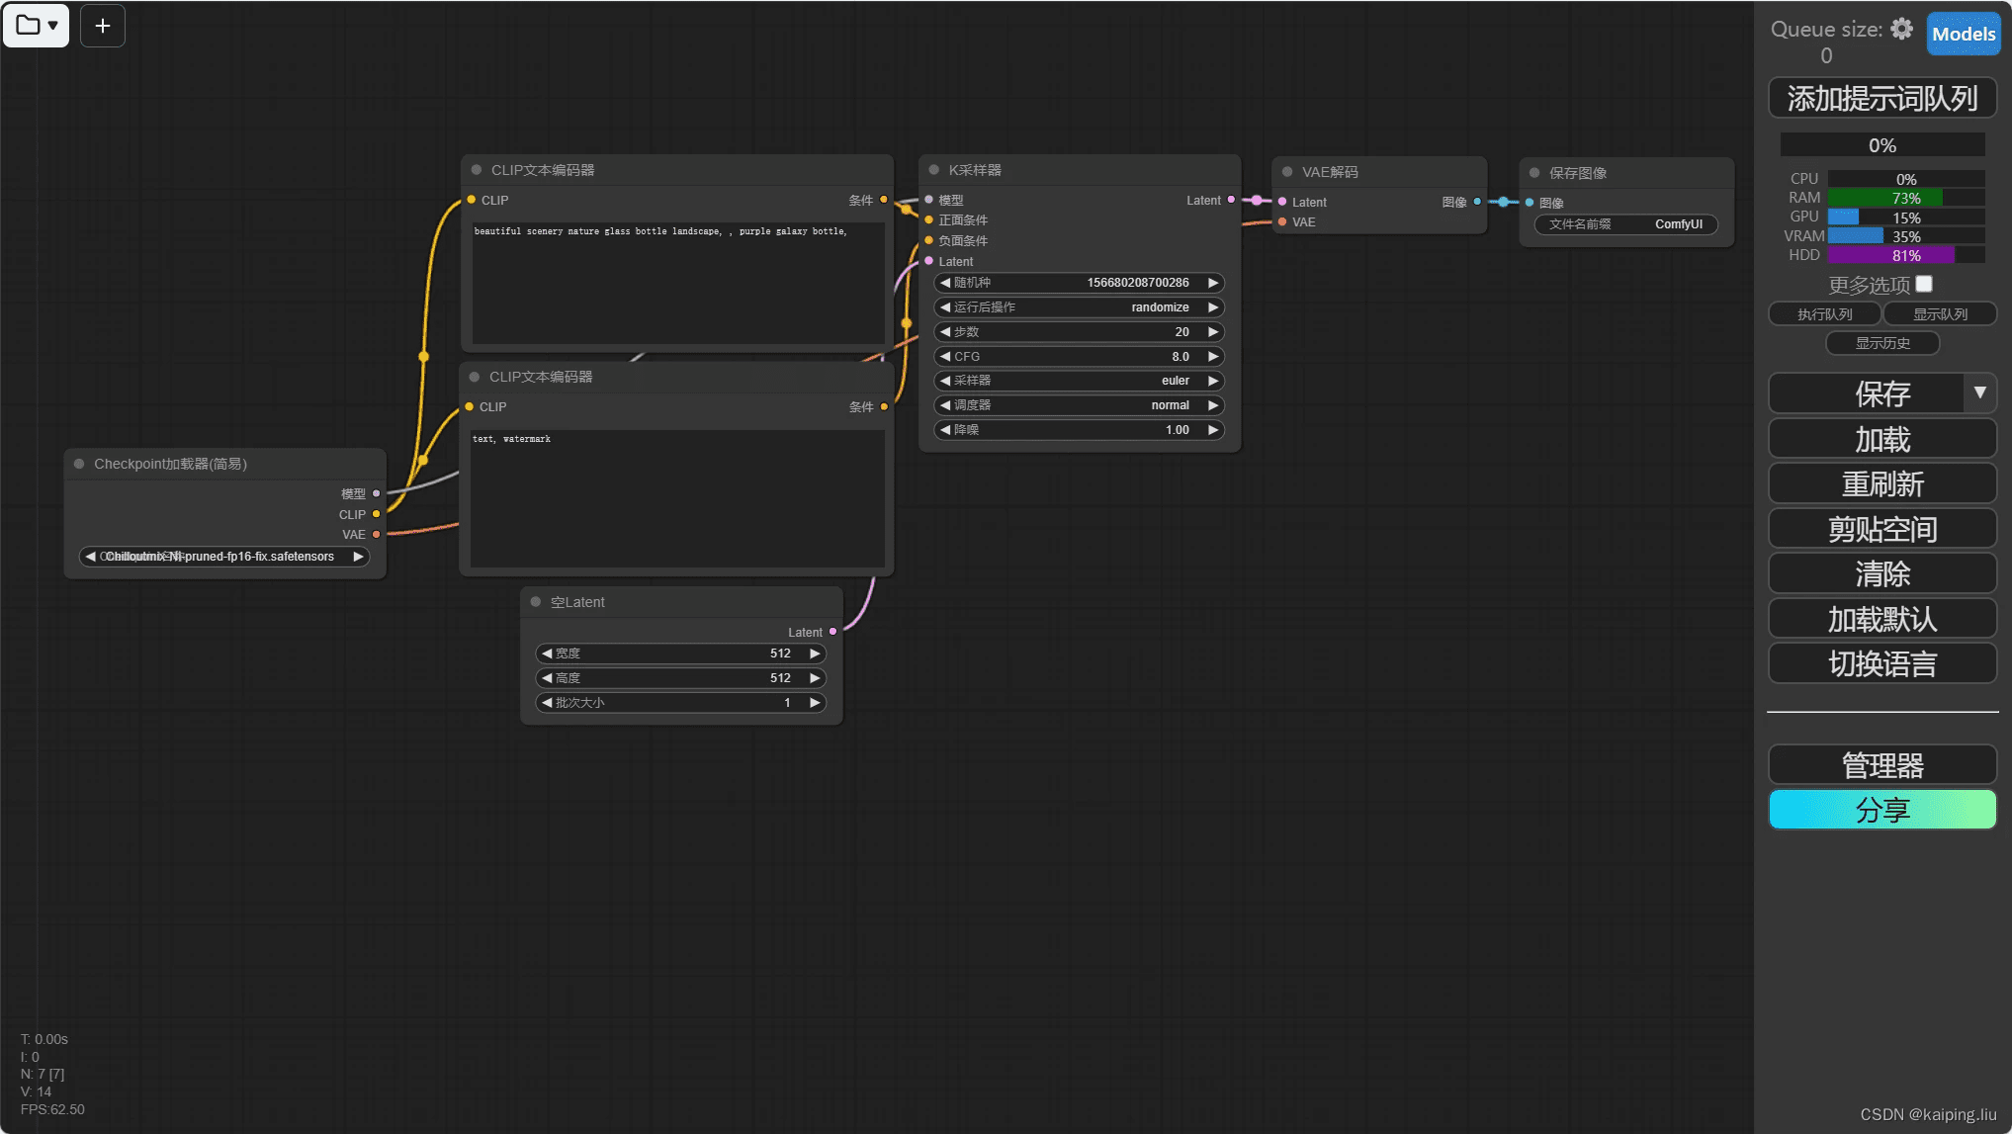Image resolution: width=2012 pixels, height=1134 pixels.
Task: Collapse the Checkpoint加载器 node title dot
Action: [79, 464]
